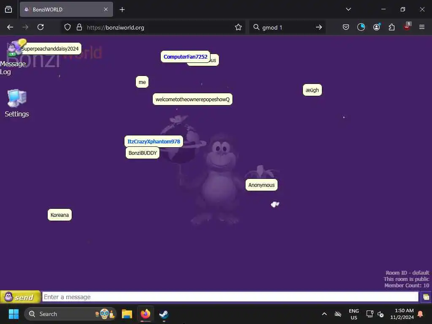Open the Firefox hamburger menu
Screen dimensions: 432x324
pyautogui.click(x=422, y=27)
